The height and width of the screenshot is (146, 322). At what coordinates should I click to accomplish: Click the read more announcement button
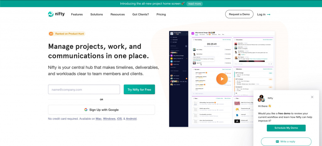(x=194, y=4)
